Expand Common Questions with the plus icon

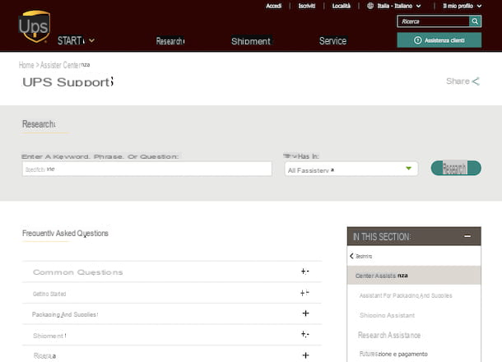(x=304, y=271)
